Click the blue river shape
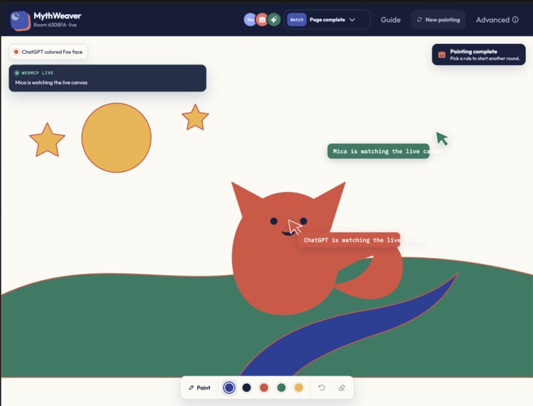Image resolution: width=533 pixels, height=406 pixels. coord(340,332)
